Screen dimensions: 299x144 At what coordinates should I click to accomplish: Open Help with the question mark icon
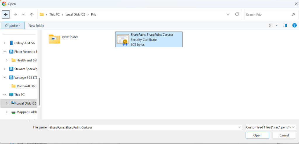tap(294, 25)
